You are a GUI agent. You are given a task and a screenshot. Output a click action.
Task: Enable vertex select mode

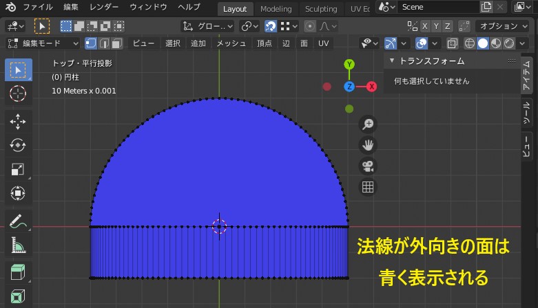click(x=91, y=43)
